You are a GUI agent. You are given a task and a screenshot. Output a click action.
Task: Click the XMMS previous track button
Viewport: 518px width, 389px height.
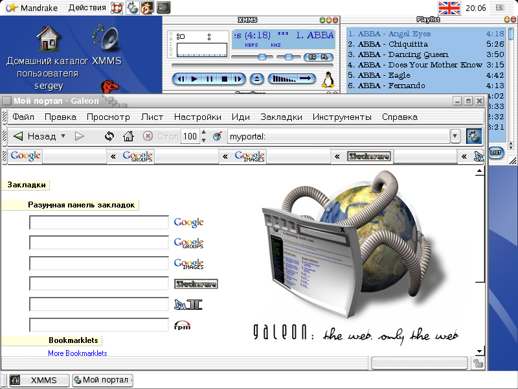click(x=181, y=79)
